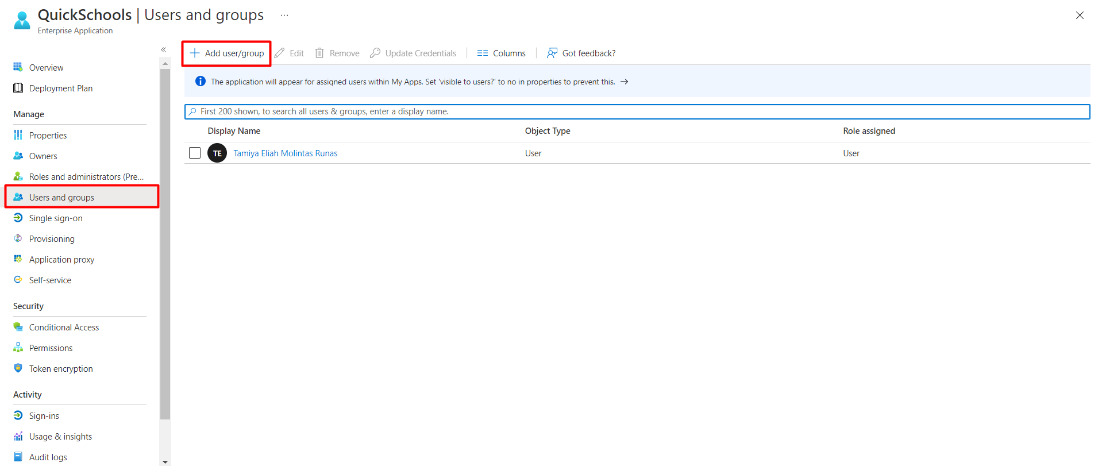Click the QuickSchools enterprise application icon
Screen dimensions: 1102x466
click(22, 20)
